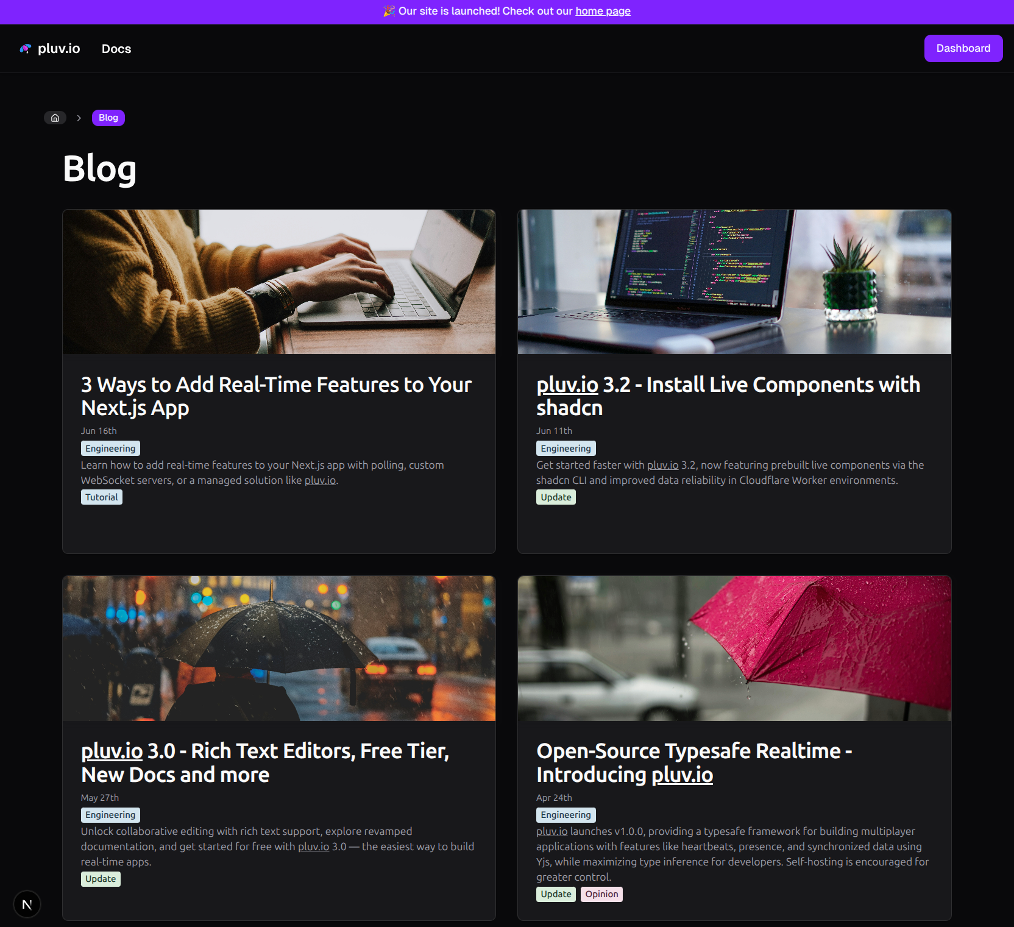
Task: Click the large Blog page heading
Action: coord(100,169)
